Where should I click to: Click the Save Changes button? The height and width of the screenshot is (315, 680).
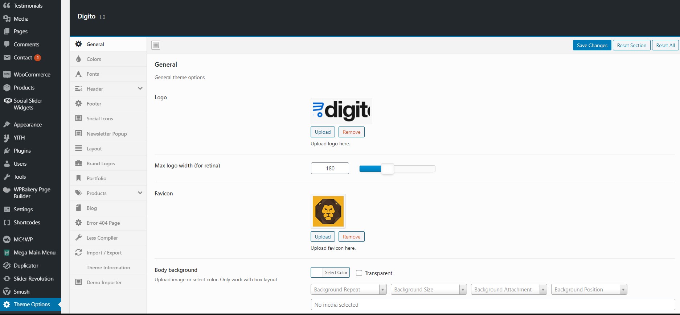[x=592, y=45]
